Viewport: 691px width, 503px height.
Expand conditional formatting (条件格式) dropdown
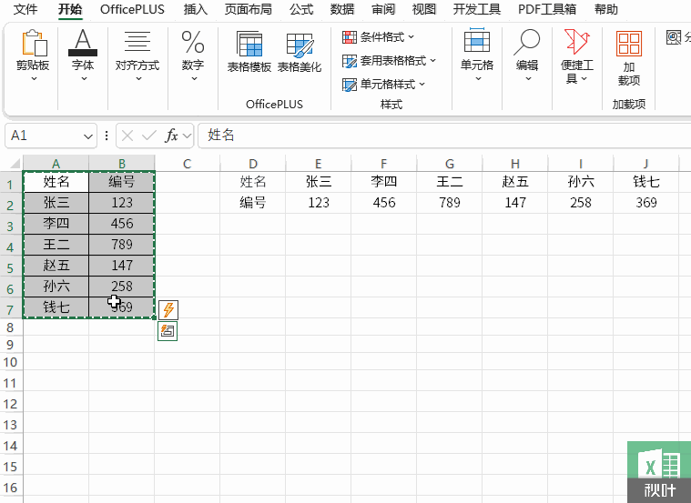[x=379, y=37]
